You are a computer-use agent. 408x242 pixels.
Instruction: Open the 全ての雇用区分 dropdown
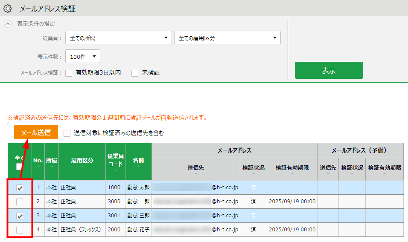(227, 38)
